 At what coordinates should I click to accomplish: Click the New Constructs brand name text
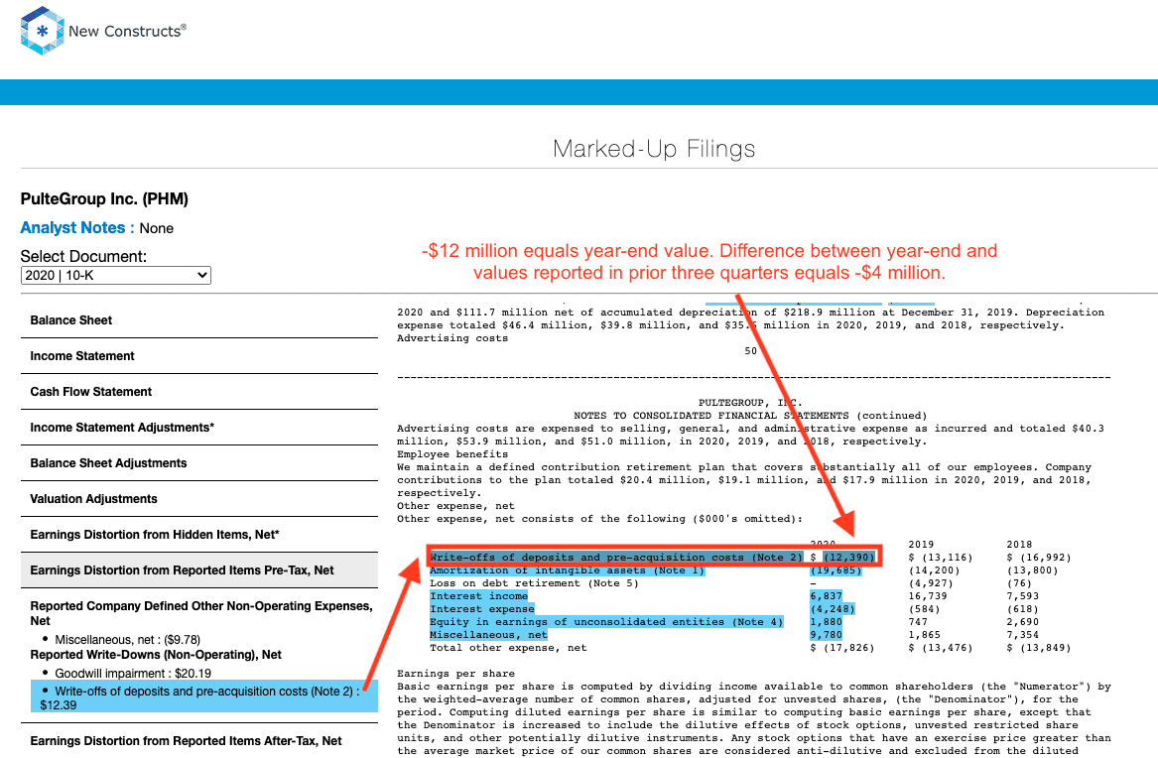127,31
